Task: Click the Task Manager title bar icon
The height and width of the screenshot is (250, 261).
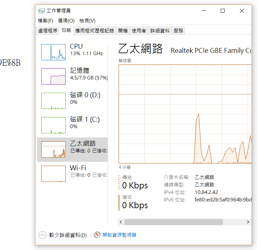Action: point(42,11)
